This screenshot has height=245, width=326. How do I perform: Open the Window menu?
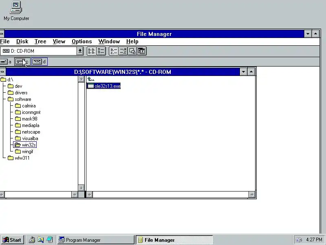coord(109,42)
